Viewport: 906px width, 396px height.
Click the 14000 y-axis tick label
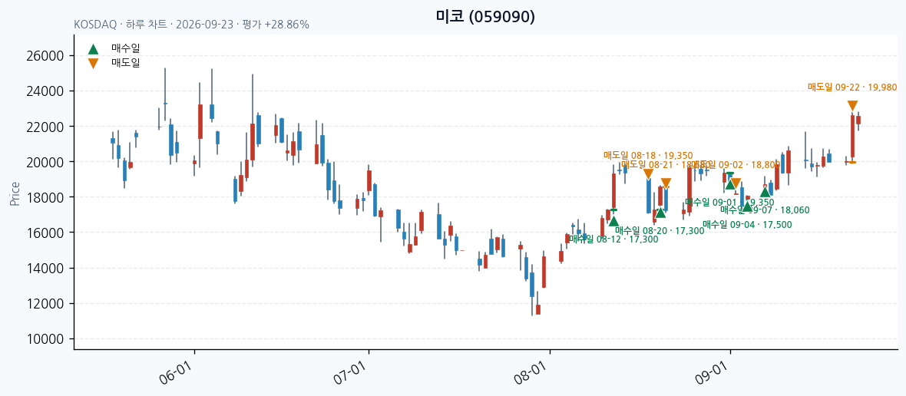[x=44, y=269]
